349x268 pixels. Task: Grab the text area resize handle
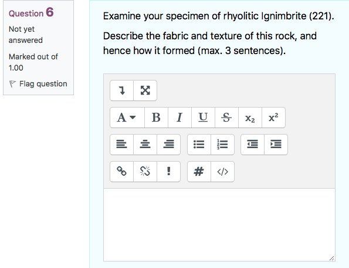(331, 258)
